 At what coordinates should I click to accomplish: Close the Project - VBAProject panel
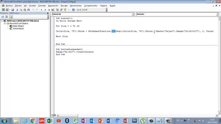click(48, 13)
